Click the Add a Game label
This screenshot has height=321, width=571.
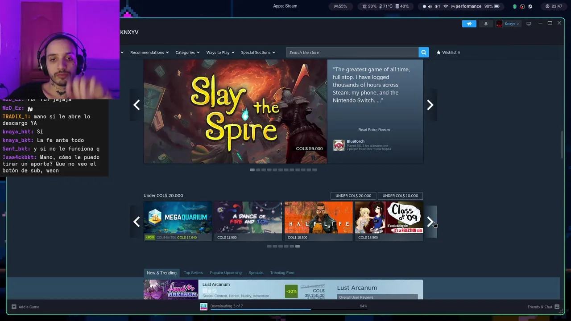(x=29, y=307)
